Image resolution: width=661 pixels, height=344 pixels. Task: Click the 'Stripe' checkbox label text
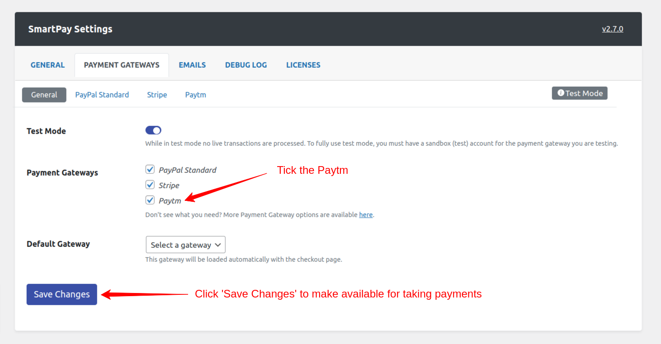pyautogui.click(x=169, y=186)
